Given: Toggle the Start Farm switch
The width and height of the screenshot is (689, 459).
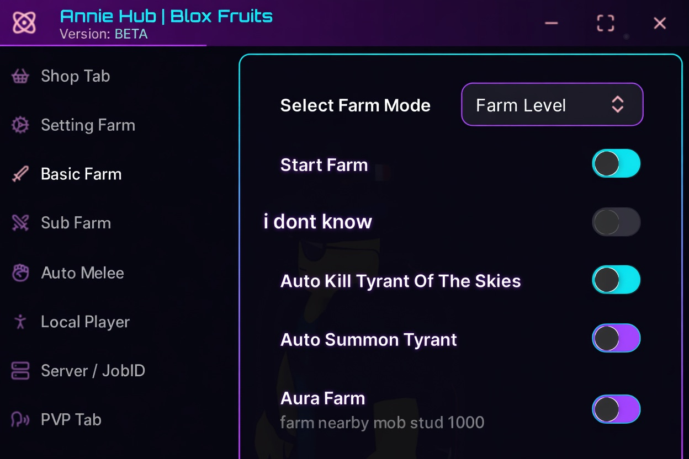Looking at the screenshot, I should (616, 164).
